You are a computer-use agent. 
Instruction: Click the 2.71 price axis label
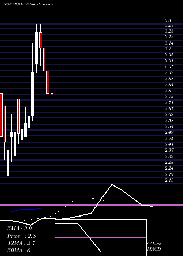click(x=169, y=103)
